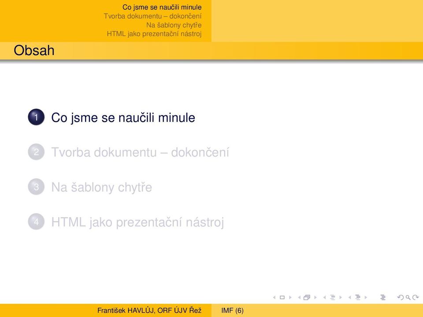Click footer title 'IMF (6)'
This screenshot has height=317, width=423.
pyautogui.click(x=232, y=310)
